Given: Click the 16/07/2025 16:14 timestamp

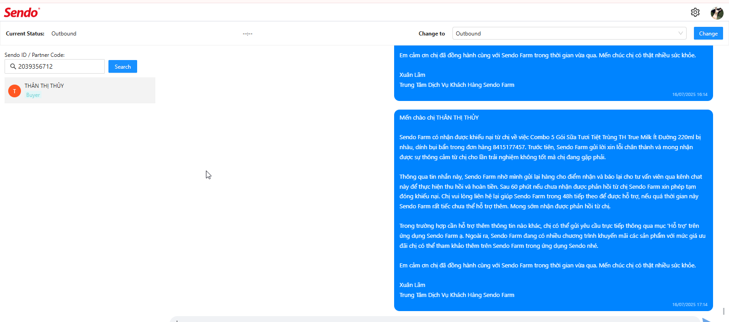Looking at the screenshot, I should [690, 95].
